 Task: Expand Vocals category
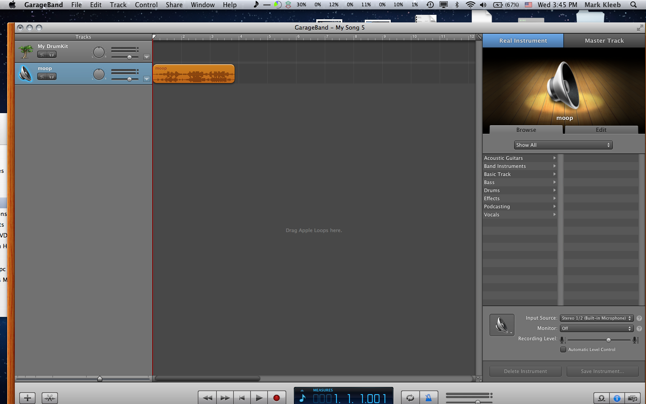520,215
